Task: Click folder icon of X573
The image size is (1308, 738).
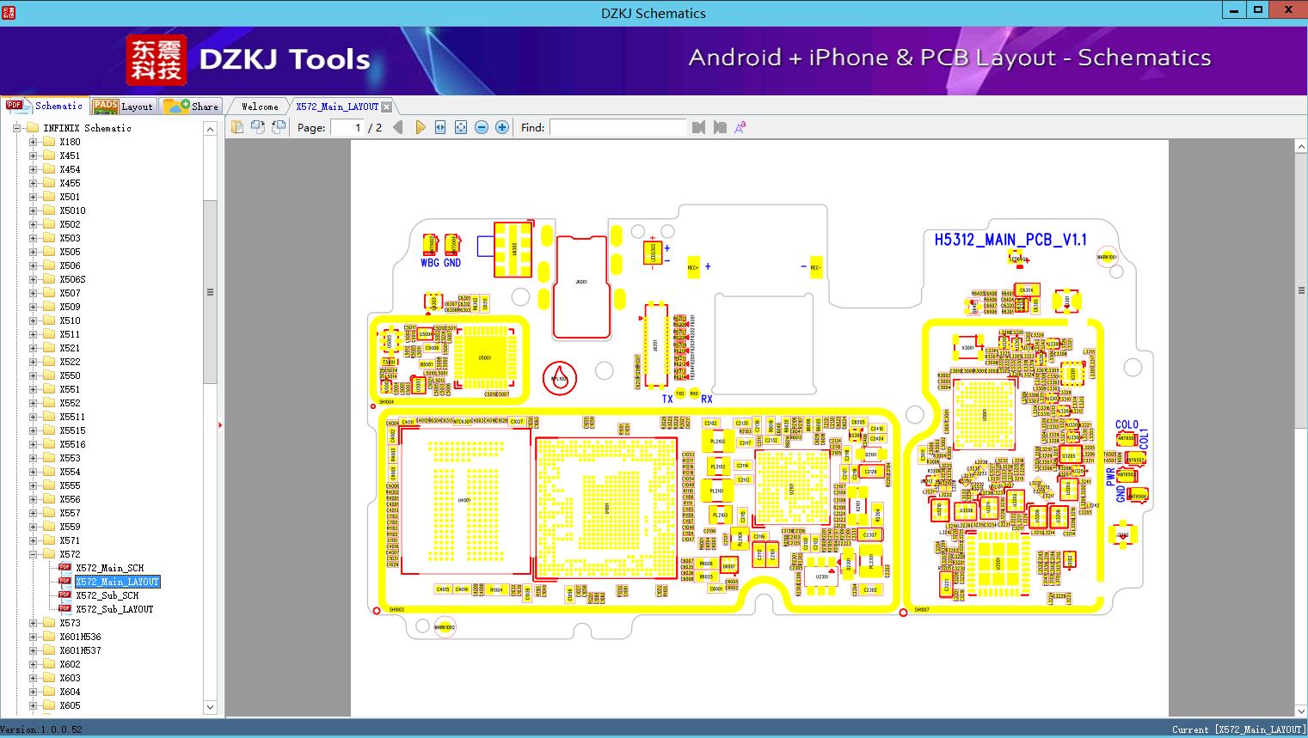Action: click(49, 623)
